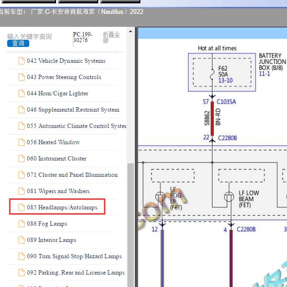The height and width of the screenshot is (287, 287).
Task: Click document icon of 086 Fog Lamps
Action: pyautogui.click(x=22, y=224)
